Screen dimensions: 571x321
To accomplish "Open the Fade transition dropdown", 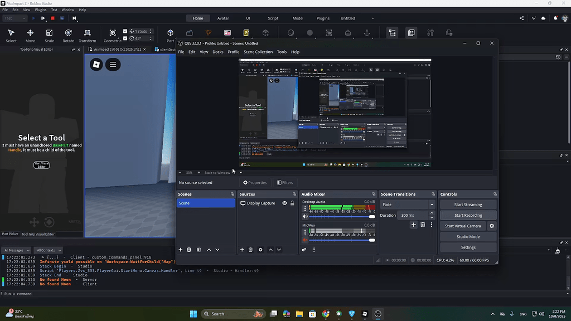I will point(408,205).
